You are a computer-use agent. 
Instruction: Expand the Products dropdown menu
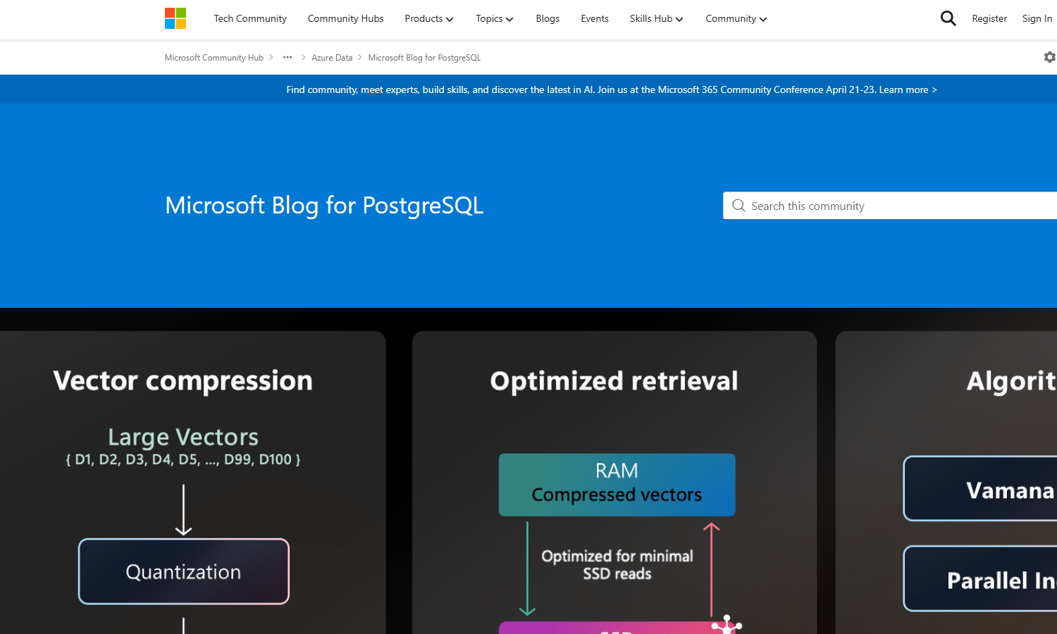coord(428,19)
